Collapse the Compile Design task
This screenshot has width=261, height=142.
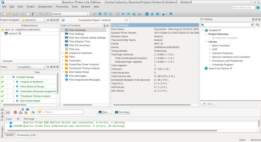[10, 77]
